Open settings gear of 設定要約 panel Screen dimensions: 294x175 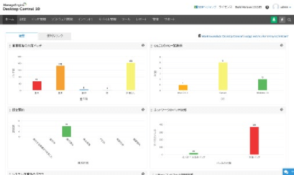(x=143, y=109)
